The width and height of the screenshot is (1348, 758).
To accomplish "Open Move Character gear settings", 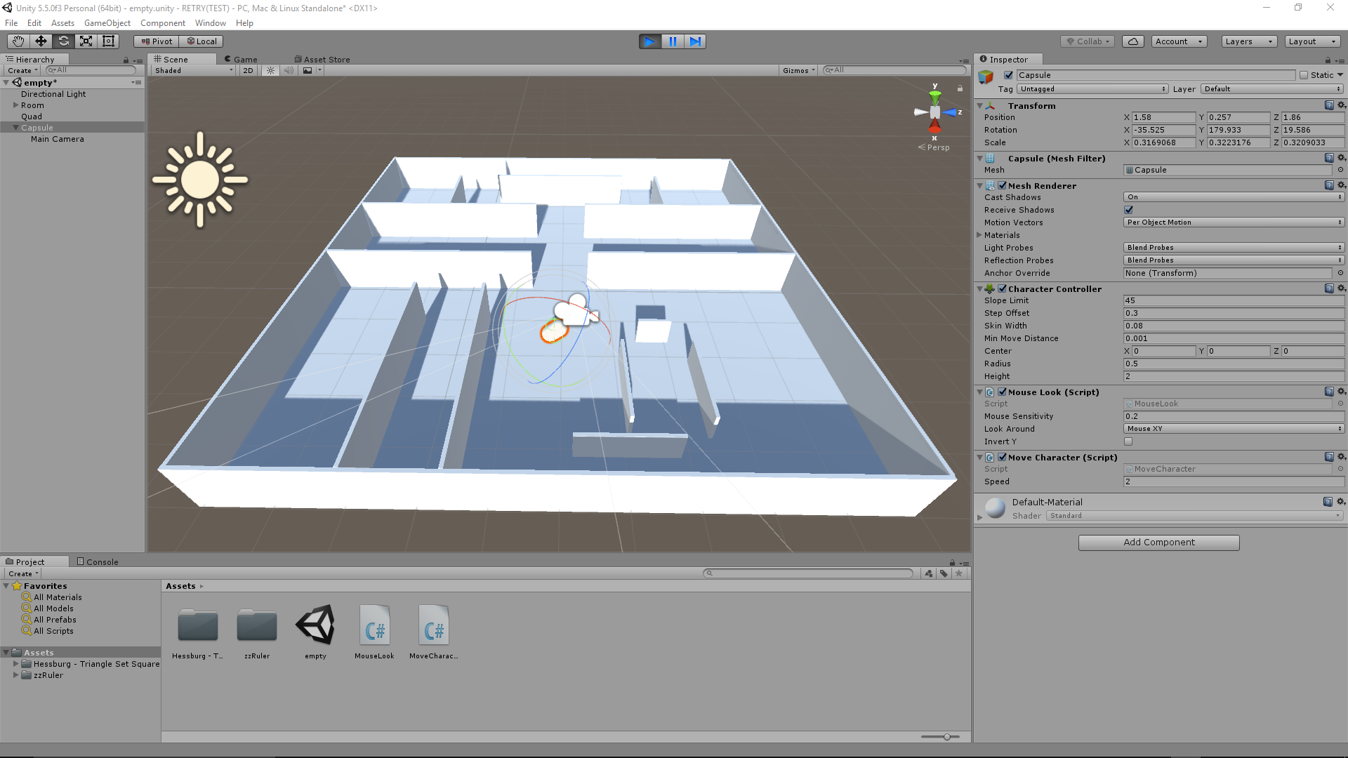I will [x=1341, y=457].
